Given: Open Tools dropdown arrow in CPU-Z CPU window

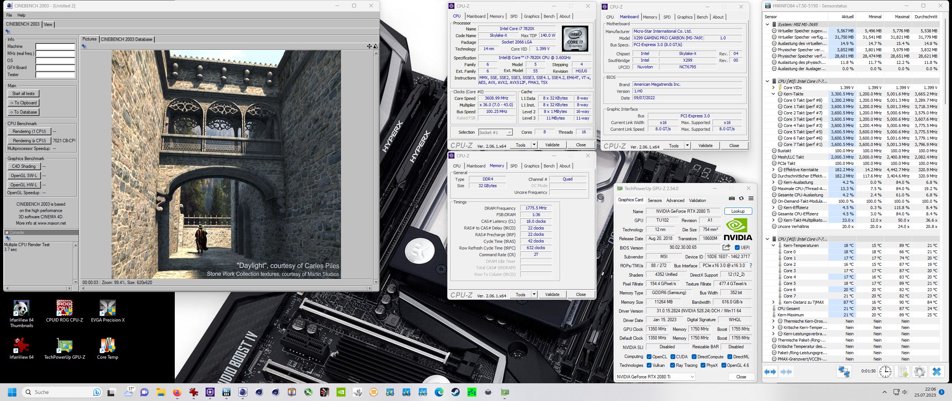Looking at the screenshot, I should (534, 145).
